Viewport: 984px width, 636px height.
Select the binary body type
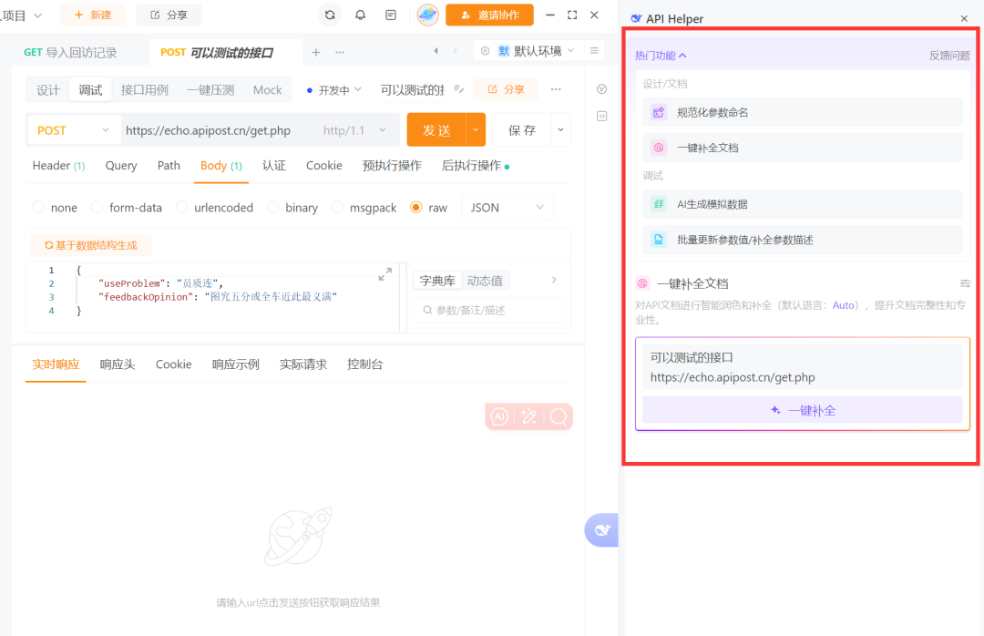click(x=292, y=207)
